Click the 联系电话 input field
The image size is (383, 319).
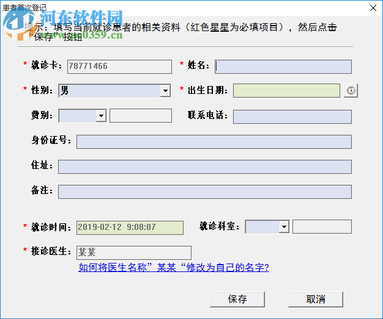[x=292, y=116]
